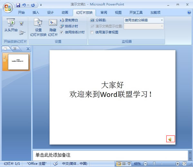Image resolution: width=193 pixels, height=167 pixels.
Task: Start 排练计时 rehearse timings
Action: (x=69, y=26)
